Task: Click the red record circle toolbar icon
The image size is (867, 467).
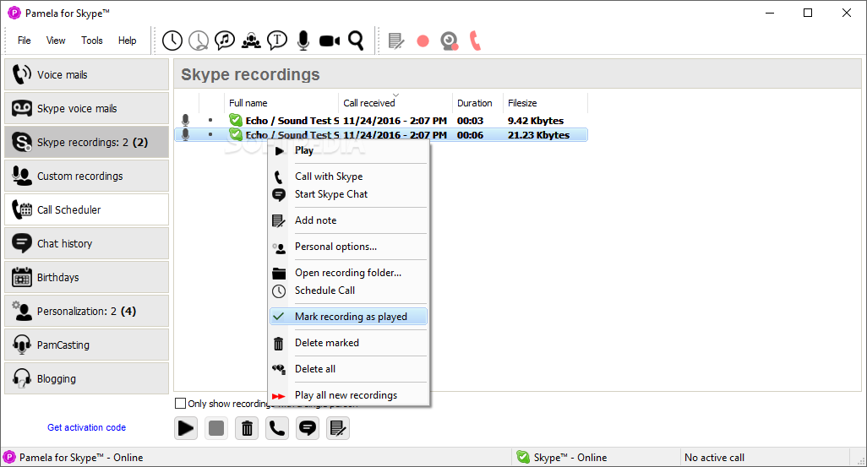Action: pyautogui.click(x=423, y=41)
